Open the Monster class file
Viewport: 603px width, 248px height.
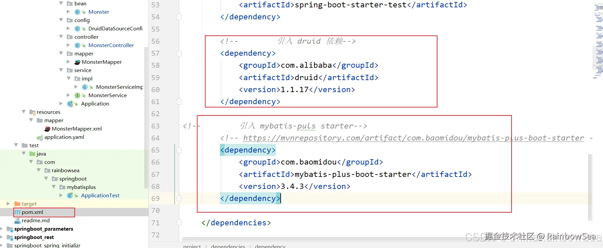click(x=98, y=12)
